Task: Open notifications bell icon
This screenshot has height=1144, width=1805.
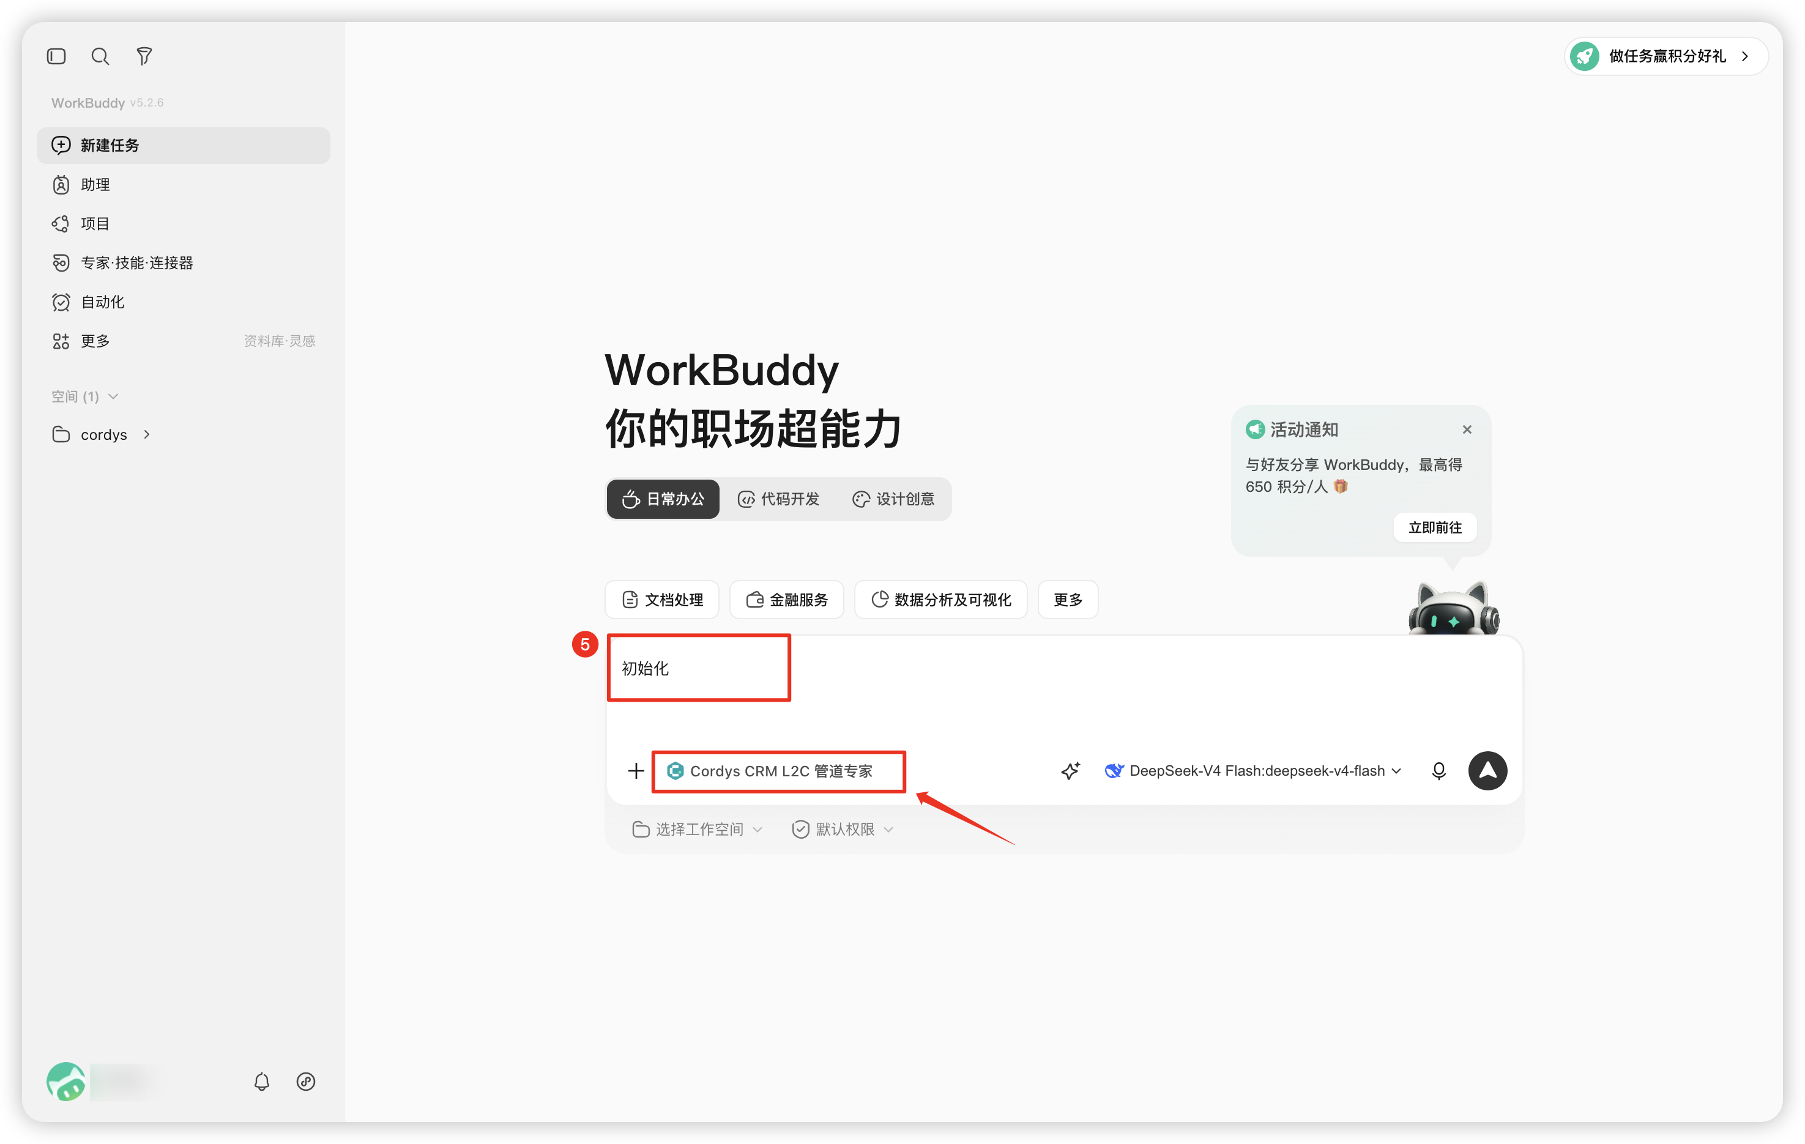Action: coord(262,1081)
